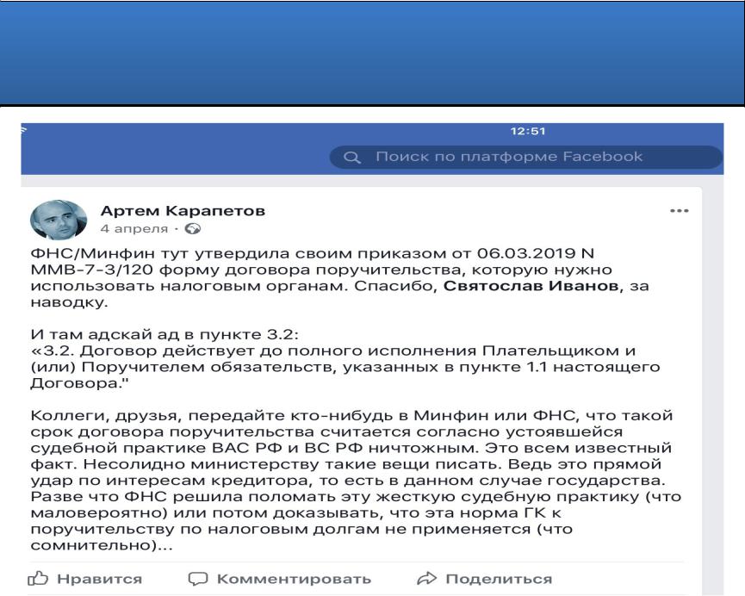Click the Facebook search field

(526, 157)
